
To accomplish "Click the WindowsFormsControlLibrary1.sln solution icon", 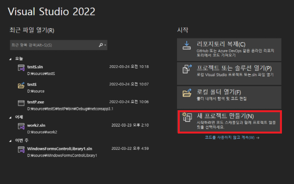I will (21, 150).
